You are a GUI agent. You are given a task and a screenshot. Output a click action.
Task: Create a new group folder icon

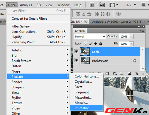pos(122,73)
